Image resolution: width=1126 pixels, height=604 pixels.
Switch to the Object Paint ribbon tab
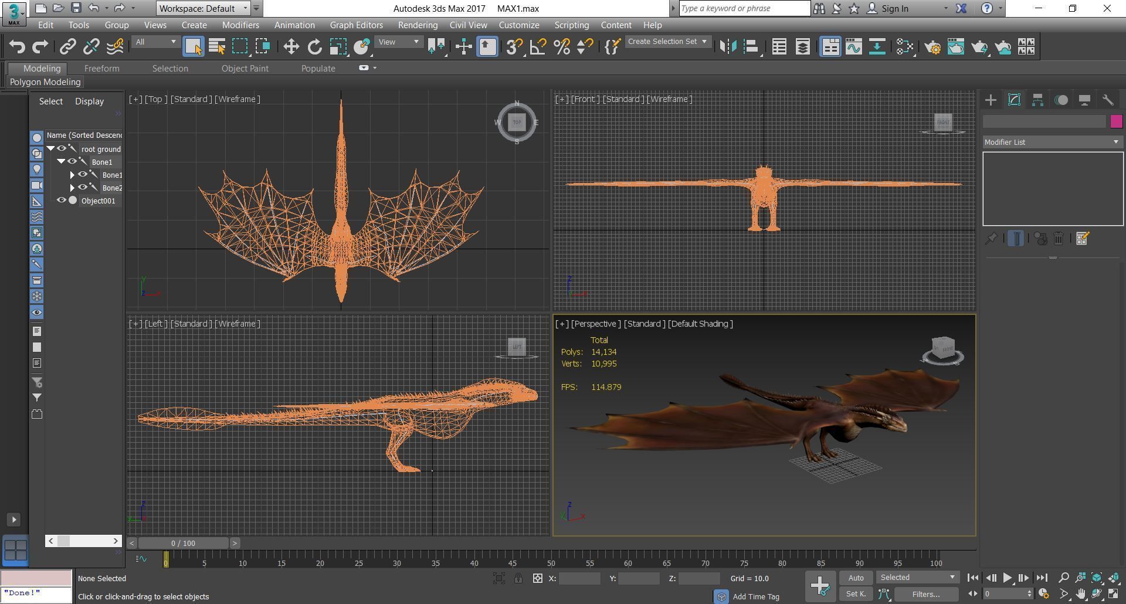coord(245,69)
